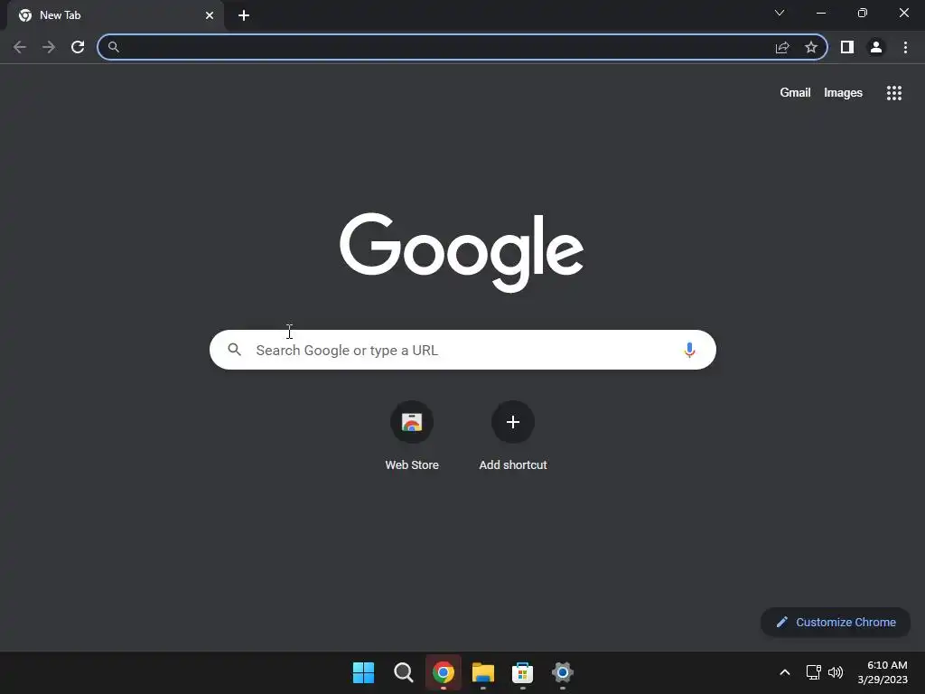Minimize the Chrome window

tap(821, 13)
